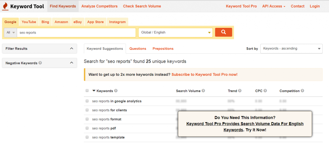The width and height of the screenshot is (329, 143).
Task: Check the "seo reports for clients" checkbox
Action: (87, 110)
